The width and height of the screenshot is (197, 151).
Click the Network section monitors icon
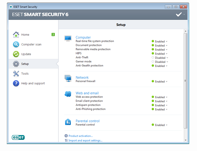pyautogui.click(x=68, y=78)
